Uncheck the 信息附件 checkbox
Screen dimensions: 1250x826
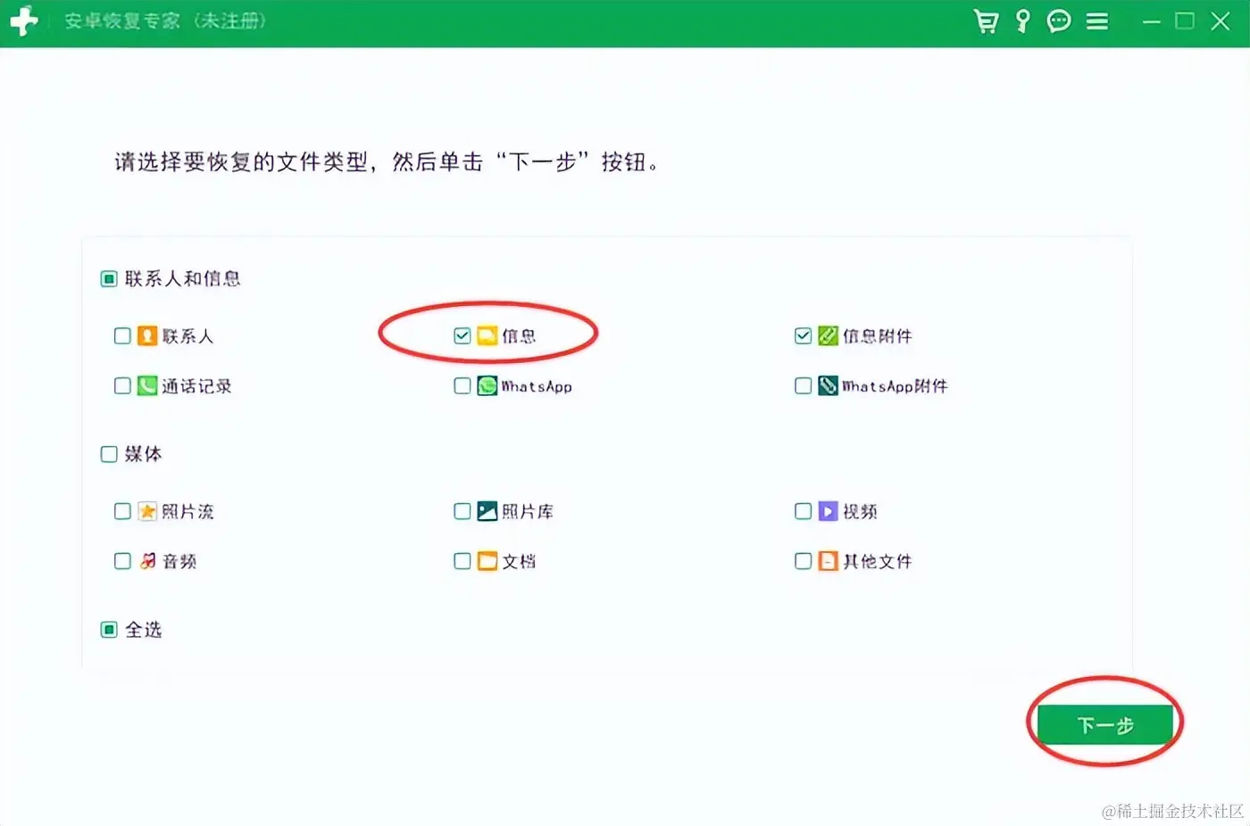click(x=803, y=336)
